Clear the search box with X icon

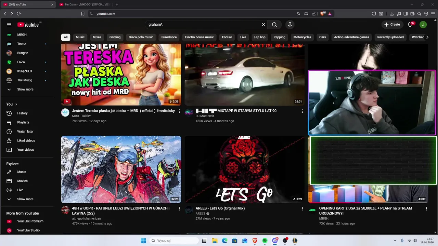pyautogui.click(x=263, y=25)
